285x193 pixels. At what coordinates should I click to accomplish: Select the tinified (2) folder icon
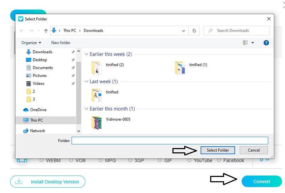click(x=96, y=68)
